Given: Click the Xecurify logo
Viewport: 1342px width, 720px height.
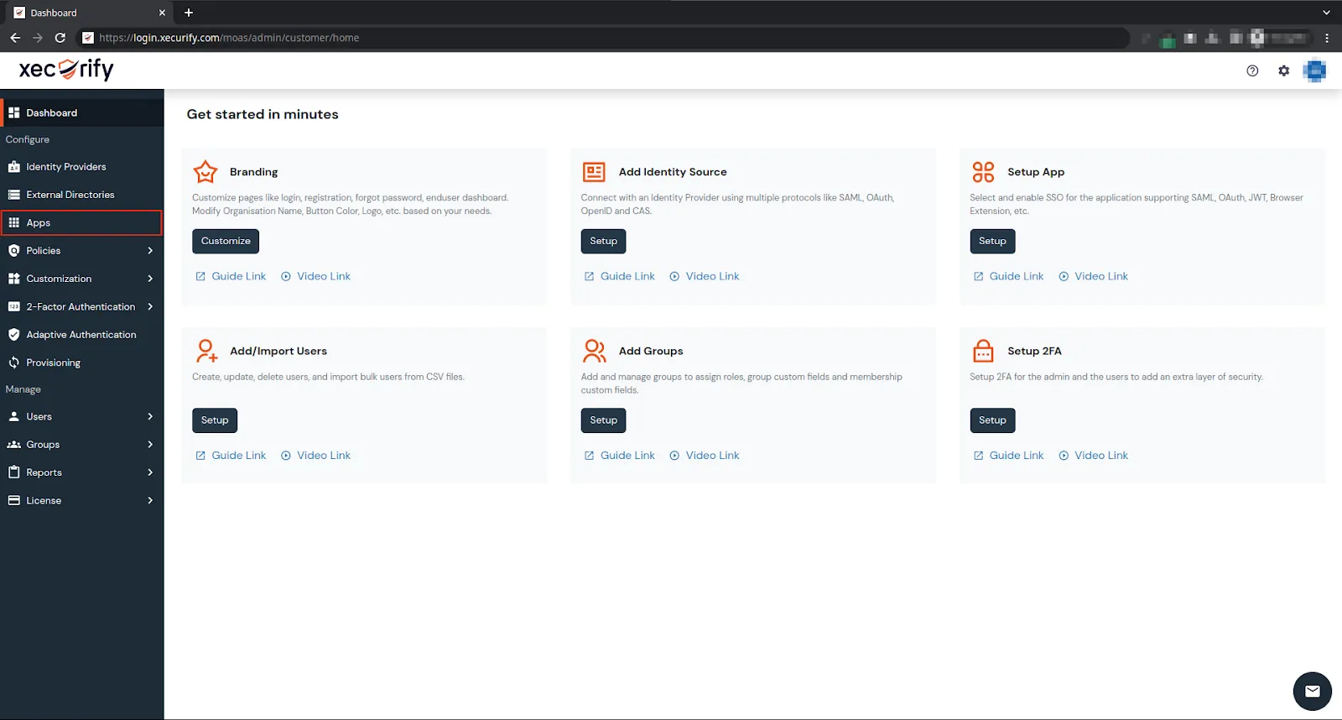Looking at the screenshot, I should pyautogui.click(x=66, y=70).
